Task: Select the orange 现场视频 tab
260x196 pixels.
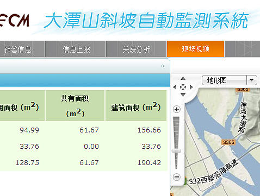Action: click(196, 49)
